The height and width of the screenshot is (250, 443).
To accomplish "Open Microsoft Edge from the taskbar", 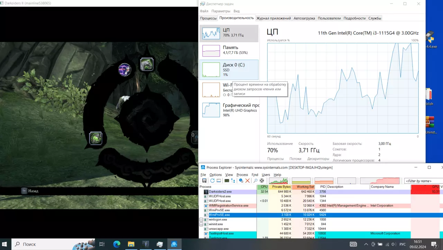I will 117,244.
